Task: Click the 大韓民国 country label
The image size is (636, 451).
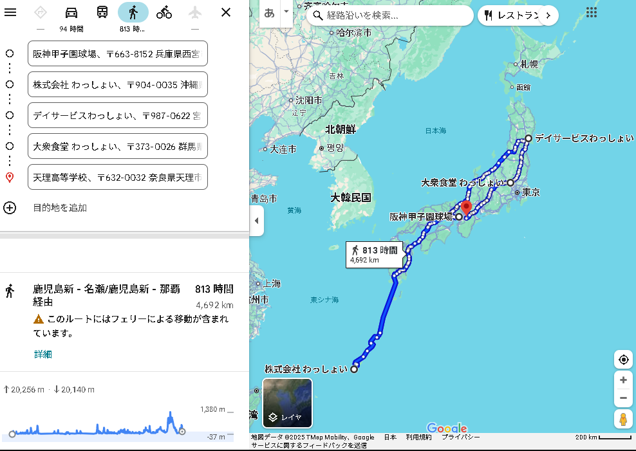Action: tap(351, 198)
